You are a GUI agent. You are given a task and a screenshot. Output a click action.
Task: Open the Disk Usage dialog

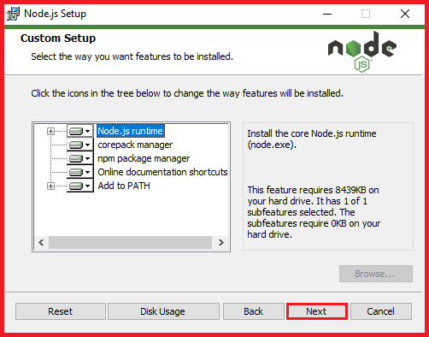(163, 311)
